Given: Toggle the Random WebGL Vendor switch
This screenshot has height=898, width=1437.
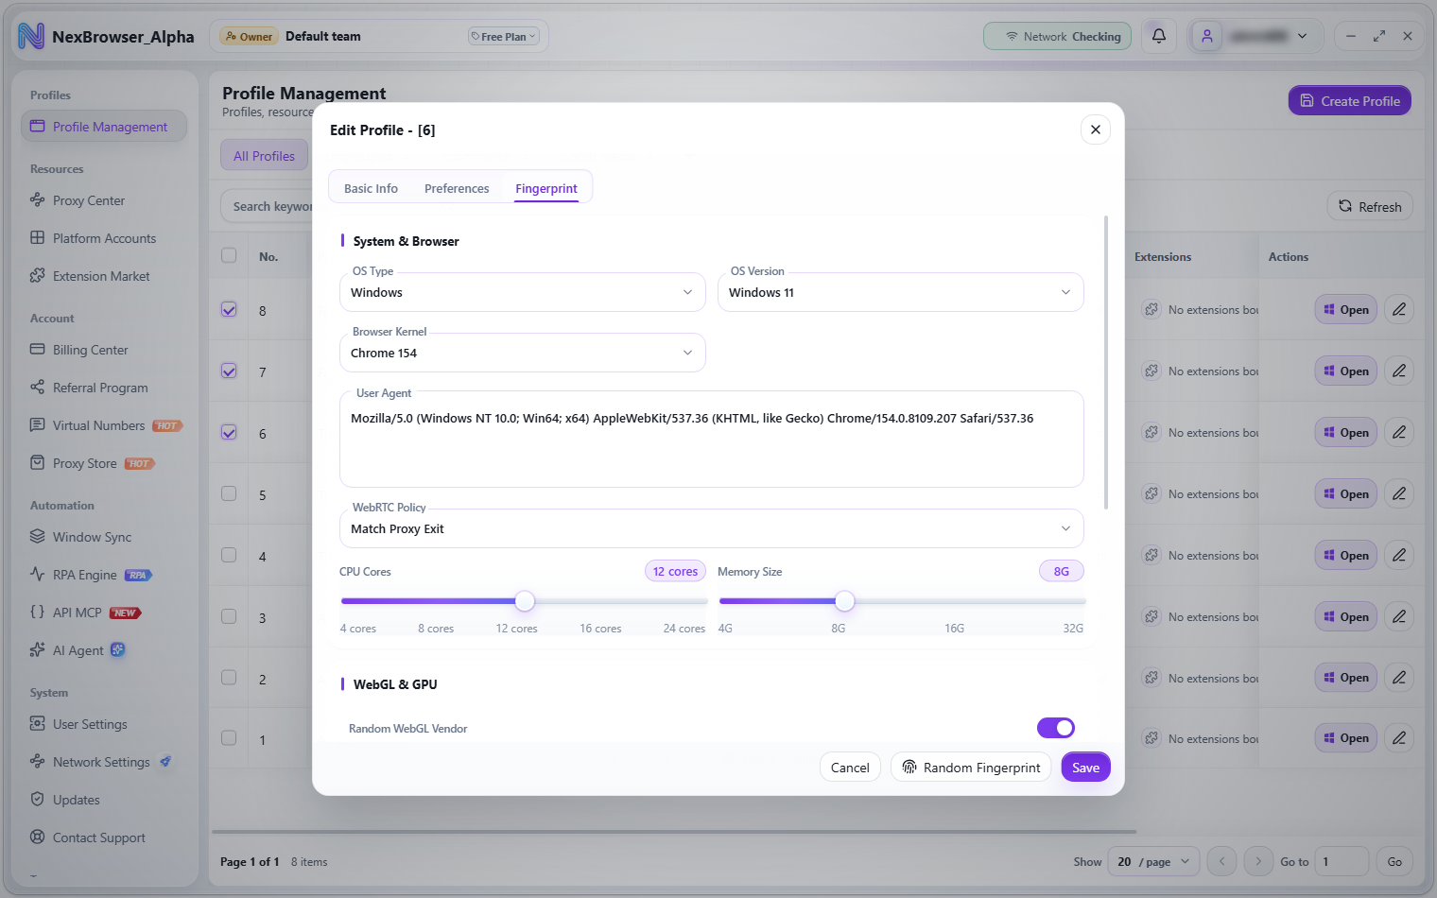Looking at the screenshot, I should (1056, 728).
